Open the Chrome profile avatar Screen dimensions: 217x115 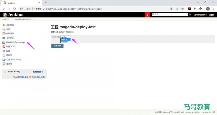208,9
